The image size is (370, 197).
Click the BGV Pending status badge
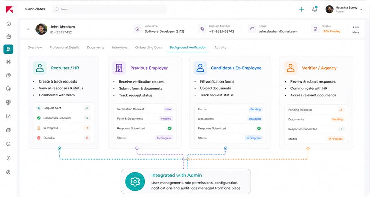coord(332,31)
